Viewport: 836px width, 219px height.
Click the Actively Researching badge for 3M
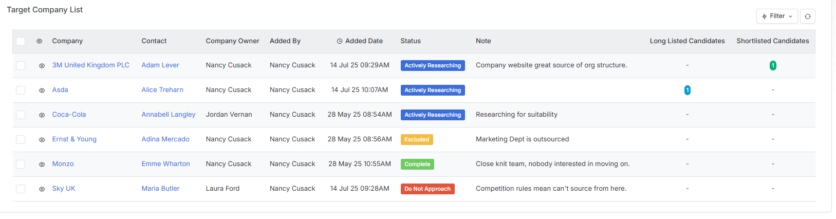coord(433,66)
